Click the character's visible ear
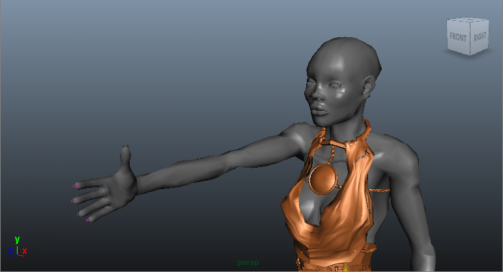 click(370, 84)
